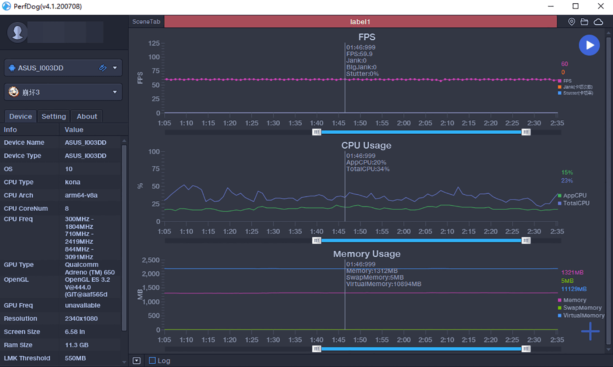
Task: Click the PerfDog logo in title bar
Action: (6, 6)
